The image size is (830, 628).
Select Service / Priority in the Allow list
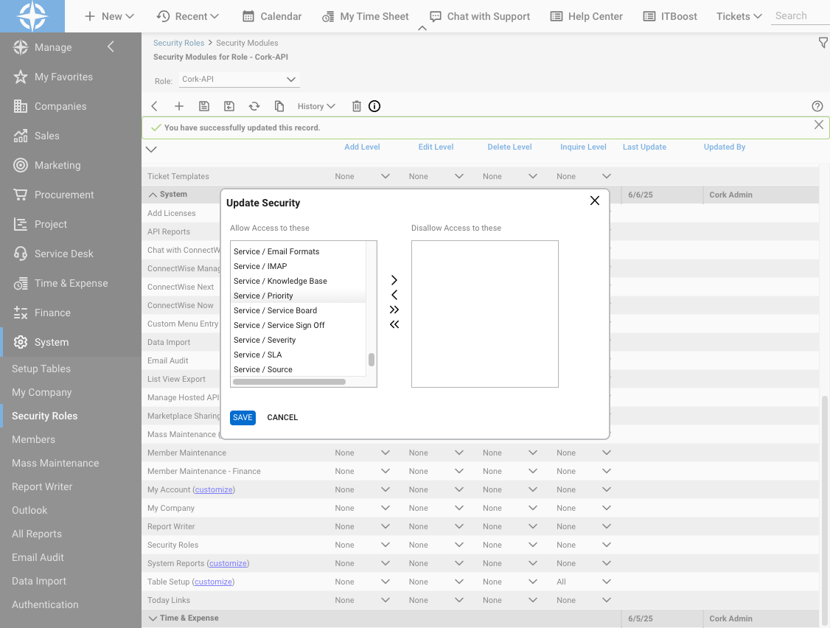[x=298, y=296]
